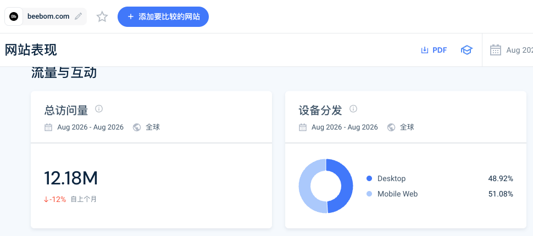This screenshot has width=533, height=236.
Task: Click the beebom.com site logo icon
Action: click(x=14, y=16)
